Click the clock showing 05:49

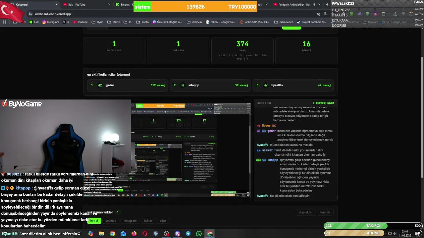tap(405, 232)
